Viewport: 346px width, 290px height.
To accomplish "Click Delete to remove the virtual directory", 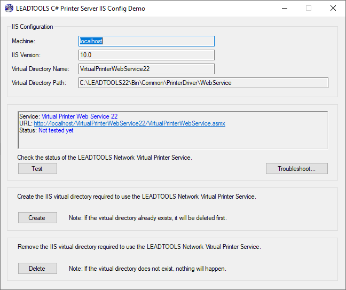I will click(37, 269).
